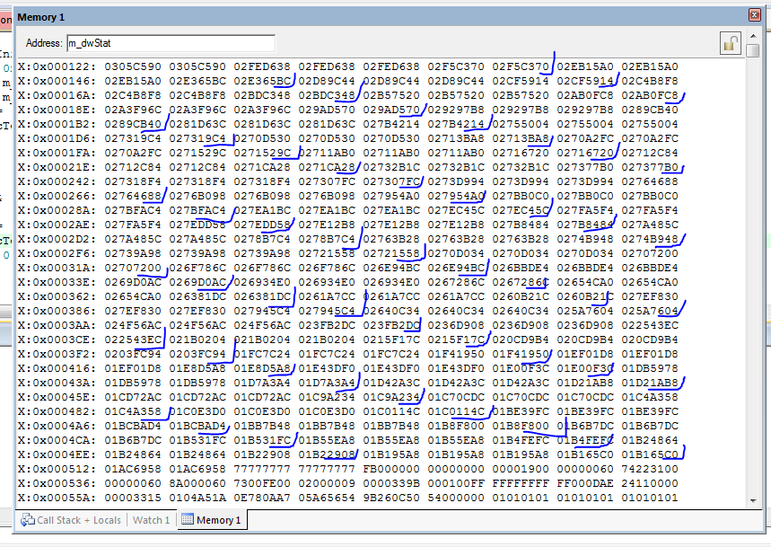Toggle the memory window lock icon
This screenshot has width=771, height=547.
[x=730, y=43]
